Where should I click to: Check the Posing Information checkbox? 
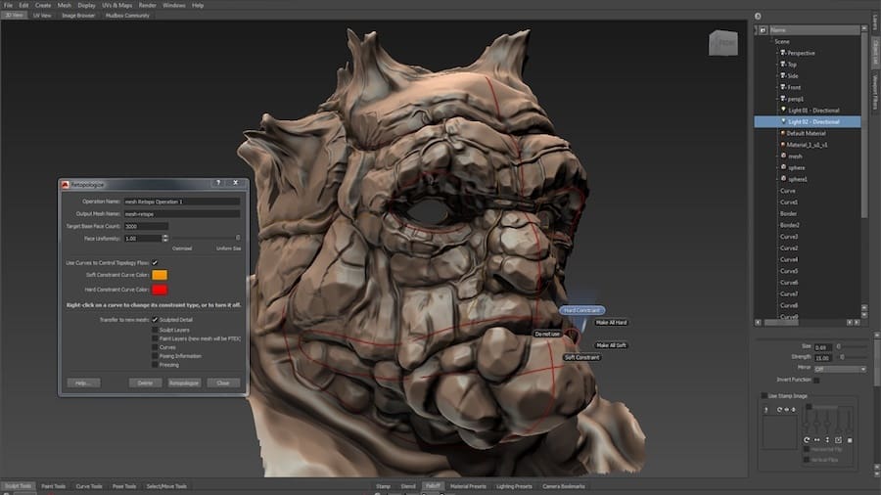pyautogui.click(x=155, y=356)
